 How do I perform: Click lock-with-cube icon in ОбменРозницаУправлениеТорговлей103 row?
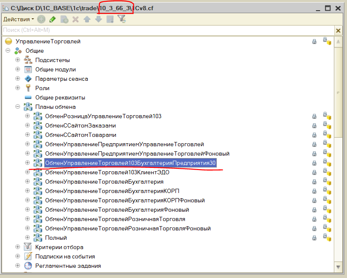click(327, 116)
